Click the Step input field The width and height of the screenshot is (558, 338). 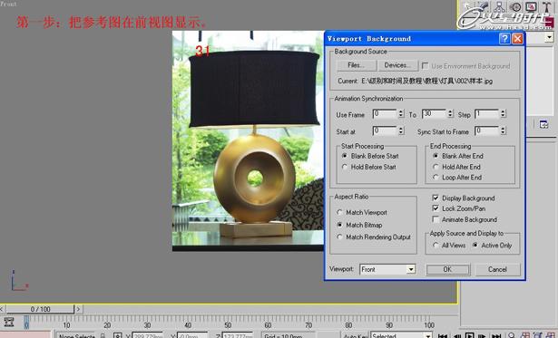click(x=487, y=114)
